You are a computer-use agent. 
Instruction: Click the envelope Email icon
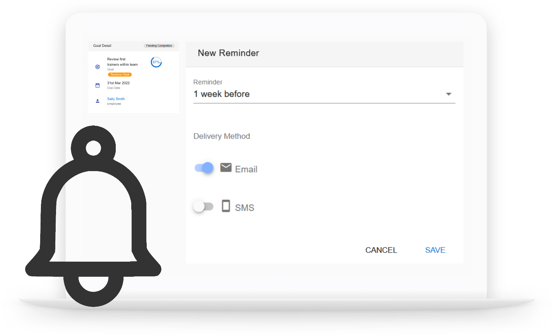(x=226, y=167)
